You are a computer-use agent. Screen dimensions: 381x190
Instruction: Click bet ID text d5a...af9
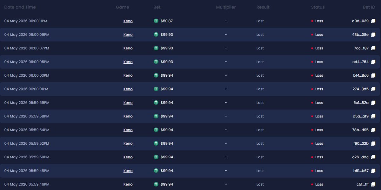361,116
